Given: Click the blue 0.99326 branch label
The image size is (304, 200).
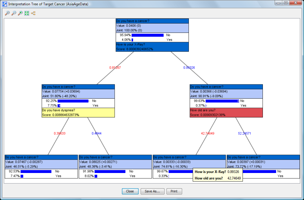Looking at the screenshot, I should [189, 68].
